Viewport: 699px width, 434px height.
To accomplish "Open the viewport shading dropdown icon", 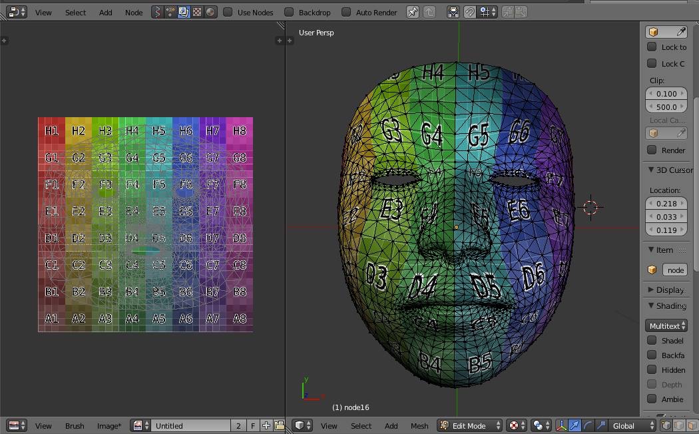I will coord(517,425).
